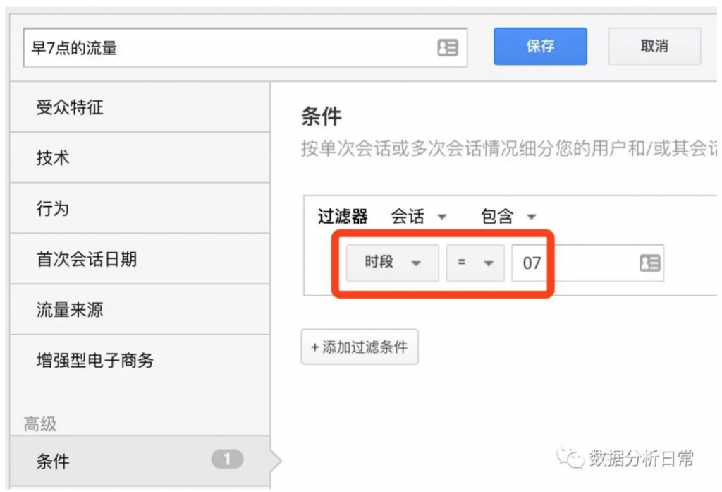Open the "=" operator dropdown
The height and width of the screenshot is (492, 722).
click(475, 263)
